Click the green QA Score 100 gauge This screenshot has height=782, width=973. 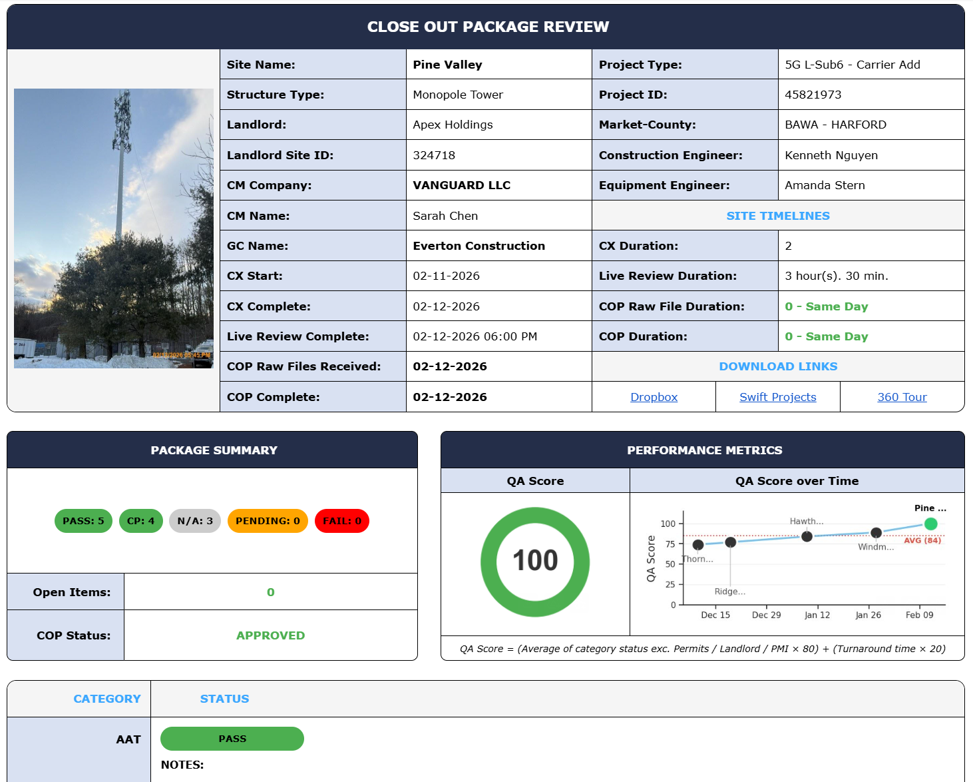[x=534, y=561]
